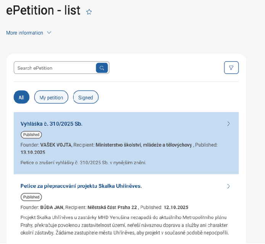This screenshot has width=265, height=244.
Task: Mark ePetition list as favorite with star
Action: pos(89,12)
